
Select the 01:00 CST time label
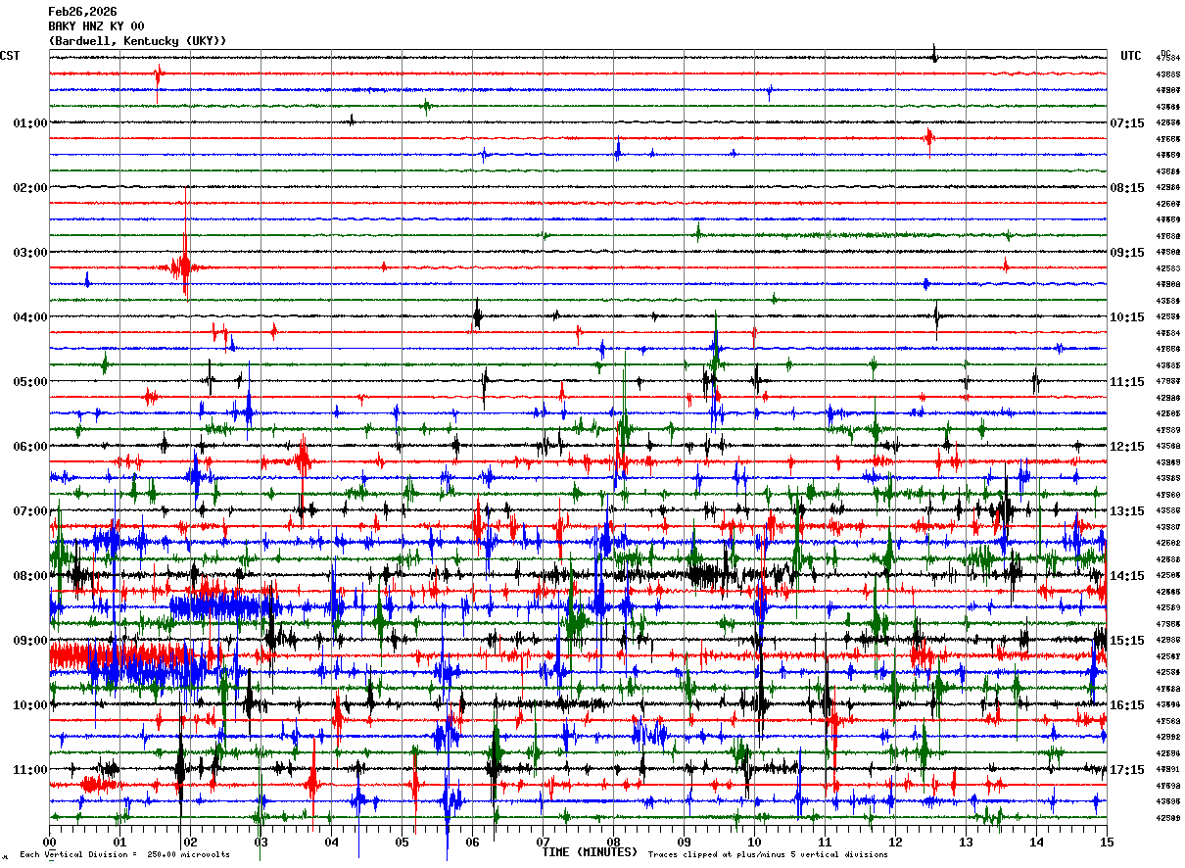click(x=30, y=123)
